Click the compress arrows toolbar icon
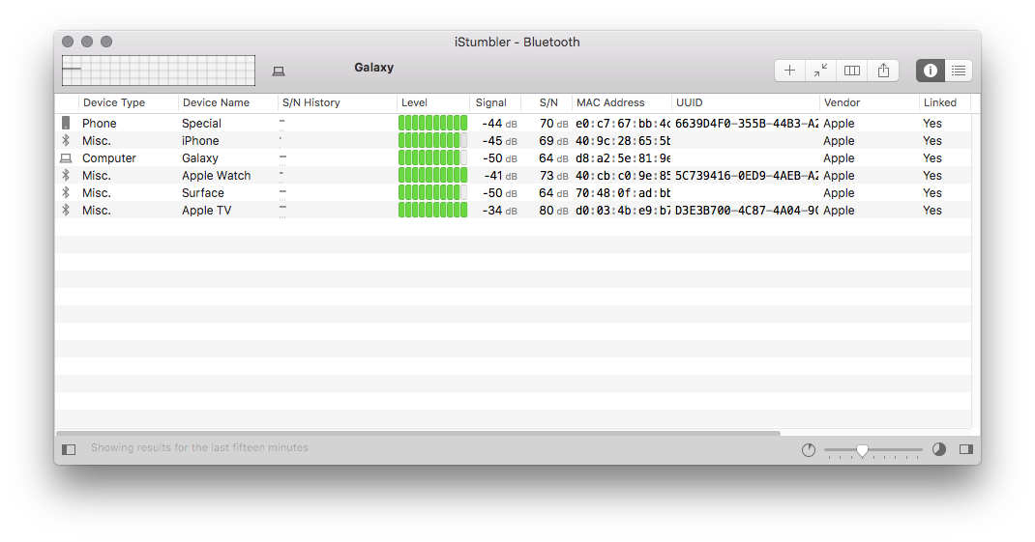 tap(820, 71)
